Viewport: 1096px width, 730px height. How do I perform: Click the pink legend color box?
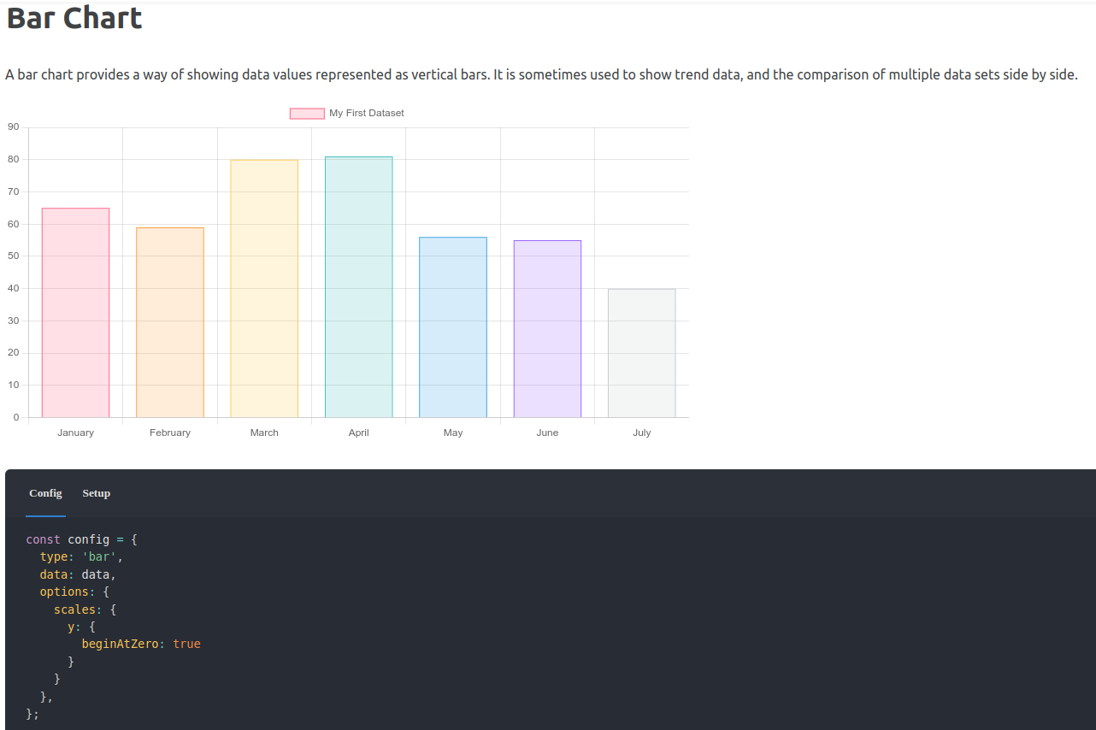307,114
